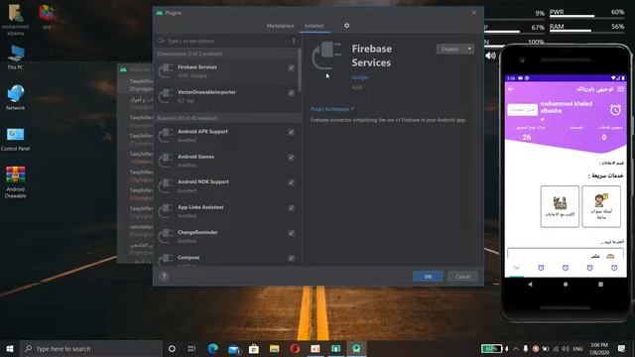Image resolution: width=635 pixels, height=357 pixels.
Task: Tap the Android recents square button
Action: click(600, 285)
